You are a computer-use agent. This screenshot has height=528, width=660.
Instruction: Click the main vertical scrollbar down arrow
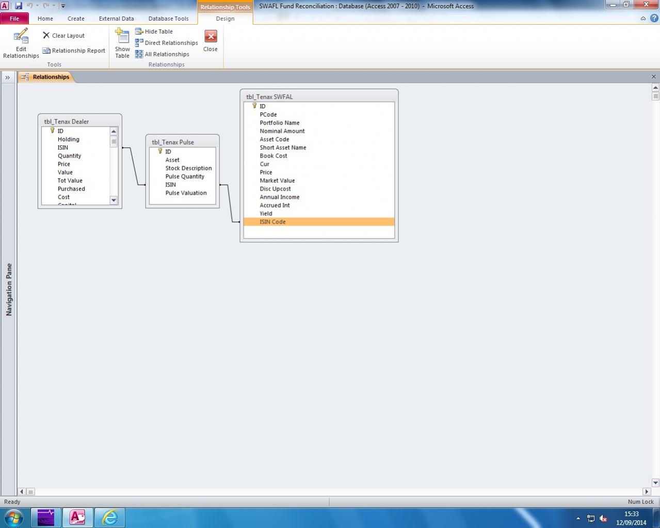(656, 483)
